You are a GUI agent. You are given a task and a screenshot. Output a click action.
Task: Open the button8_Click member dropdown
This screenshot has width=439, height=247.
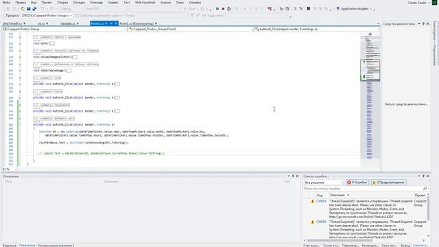[x=317, y=29]
